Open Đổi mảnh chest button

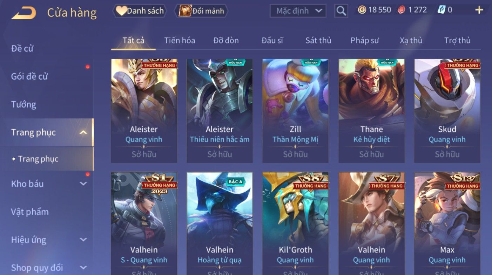201,11
